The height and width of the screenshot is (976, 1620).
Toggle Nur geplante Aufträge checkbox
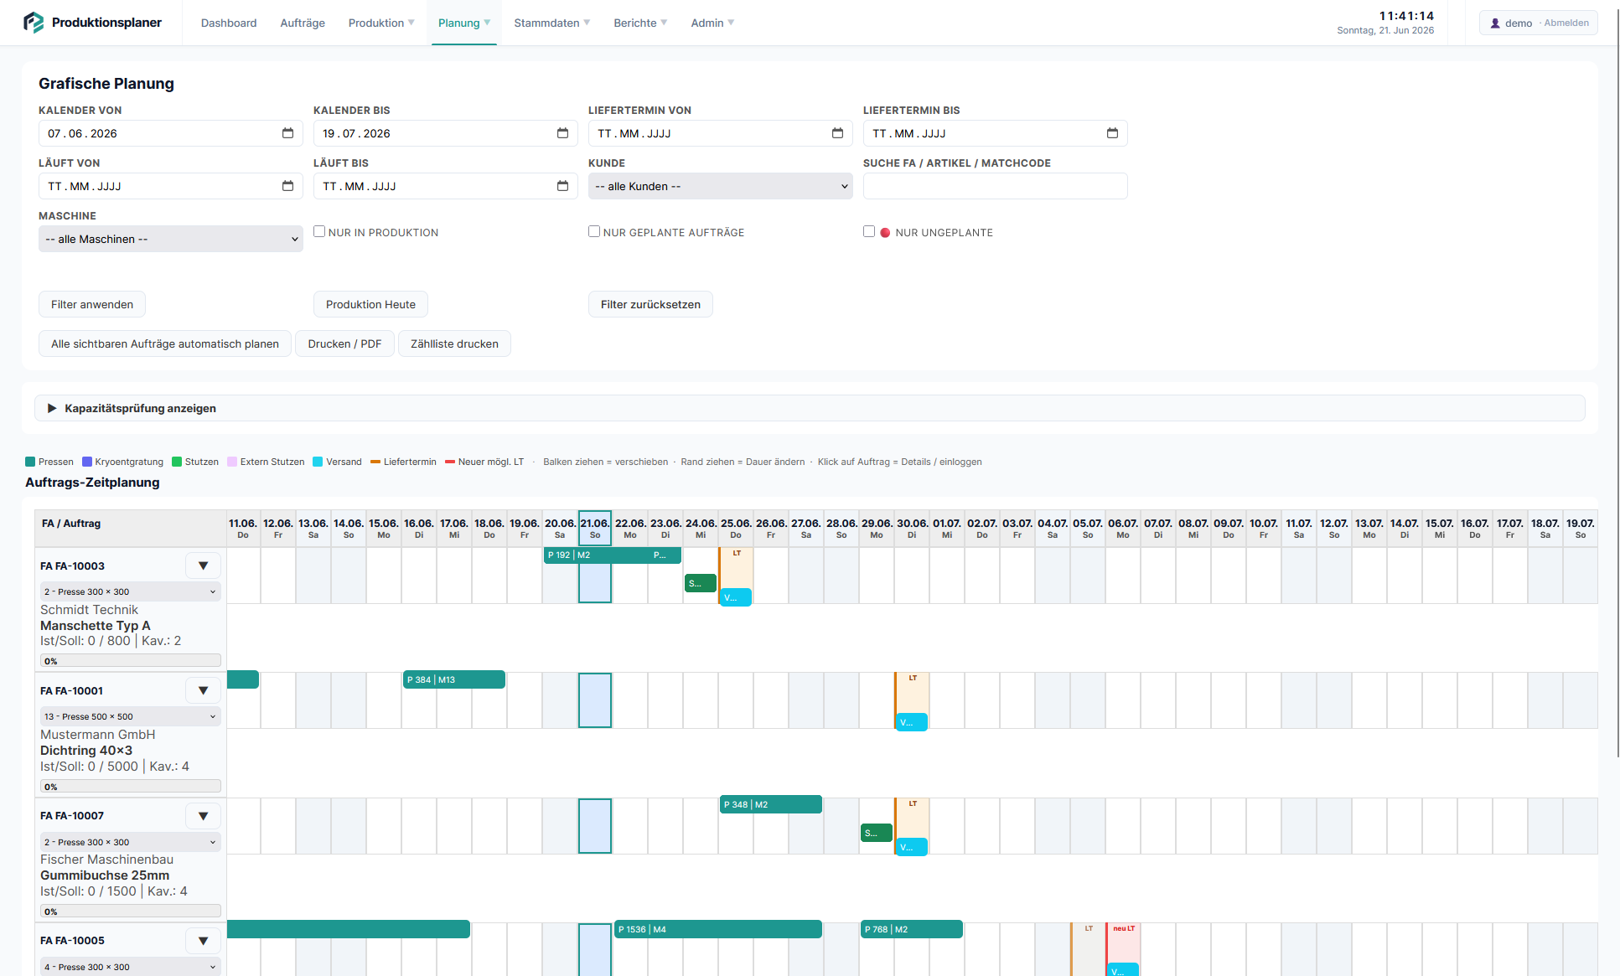pos(594,231)
